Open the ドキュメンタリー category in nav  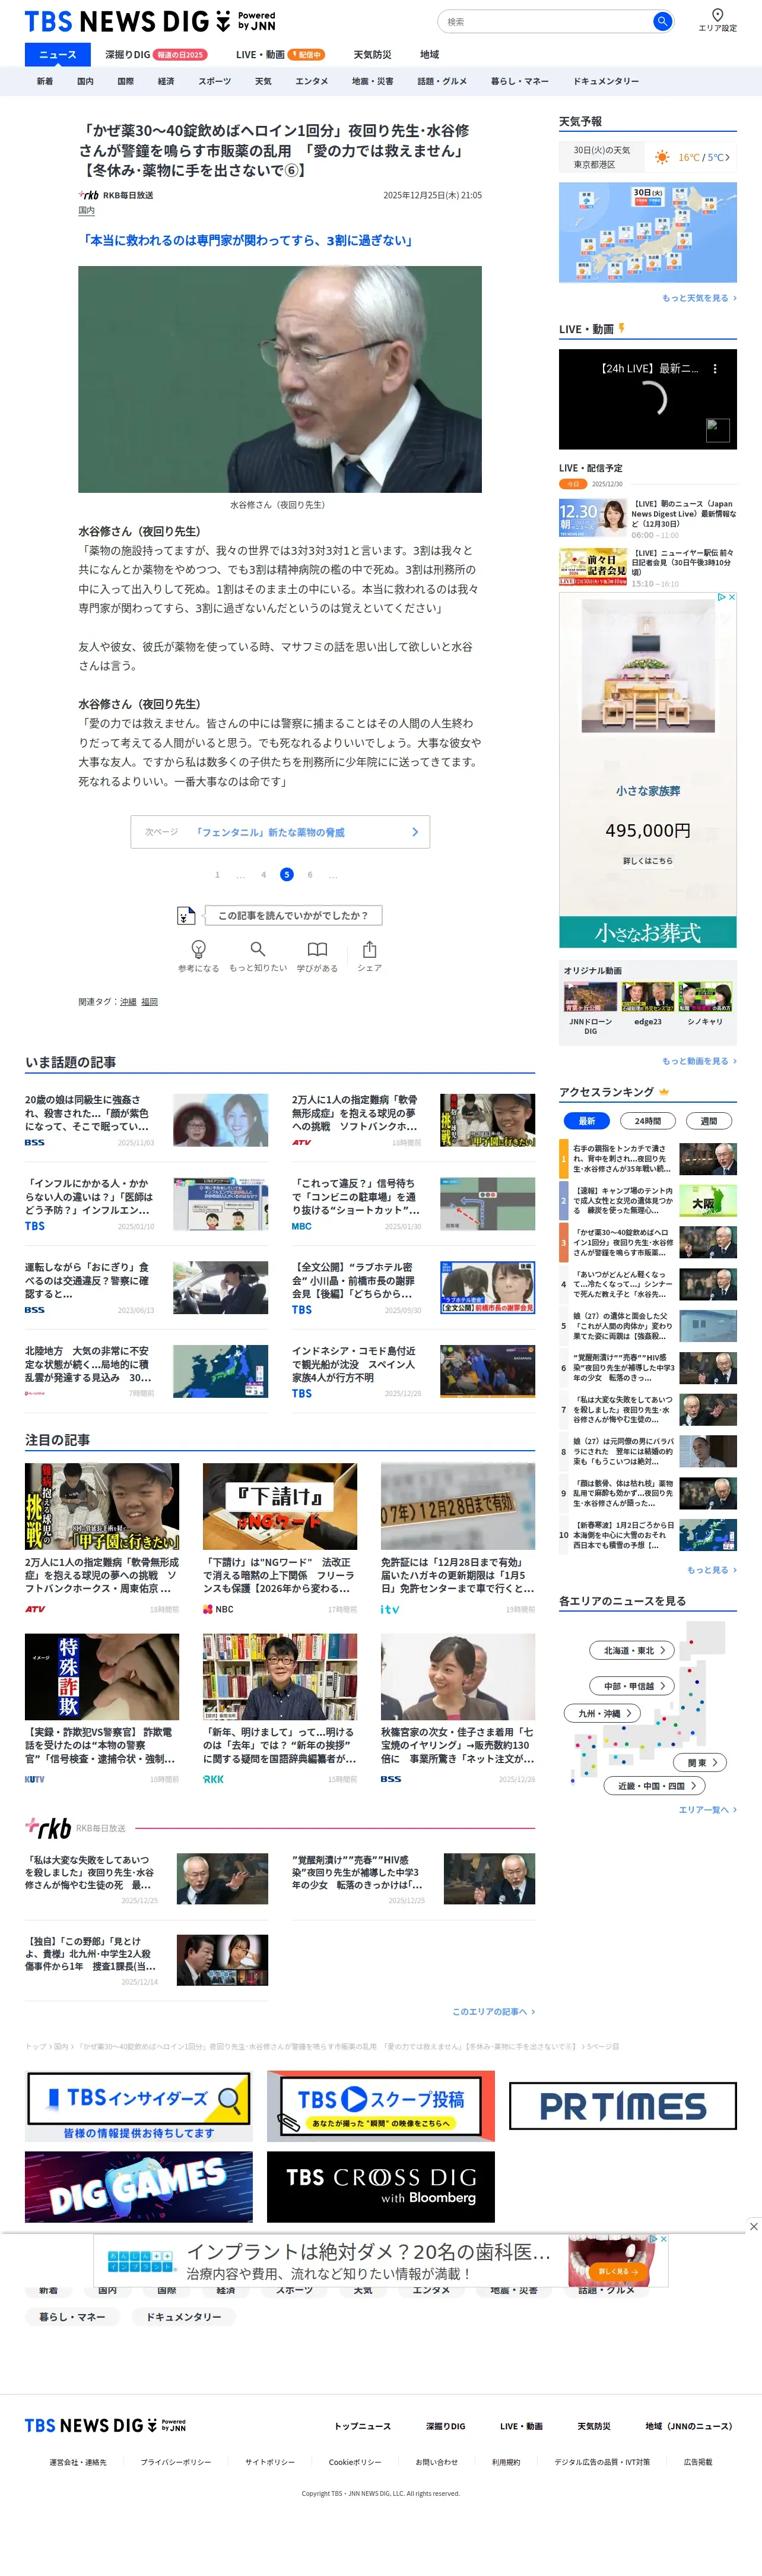pyautogui.click(x=606, y=81)
